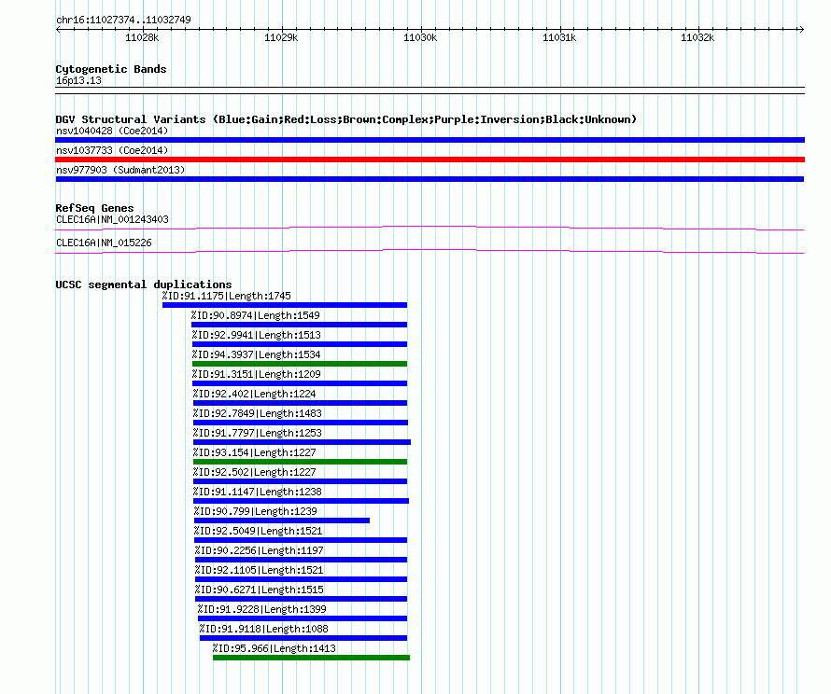Click the red loss bar under nsv1037733

[x=430, y=160]
